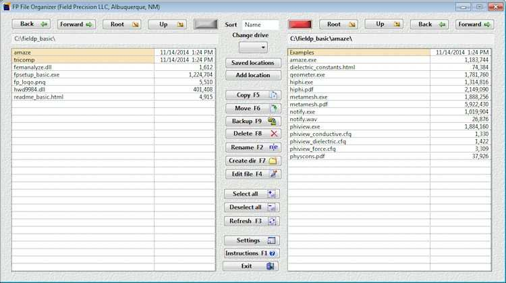Open Edit file F4 tool
This screenshot has width=506, height=283.
[x=252, y=174]
